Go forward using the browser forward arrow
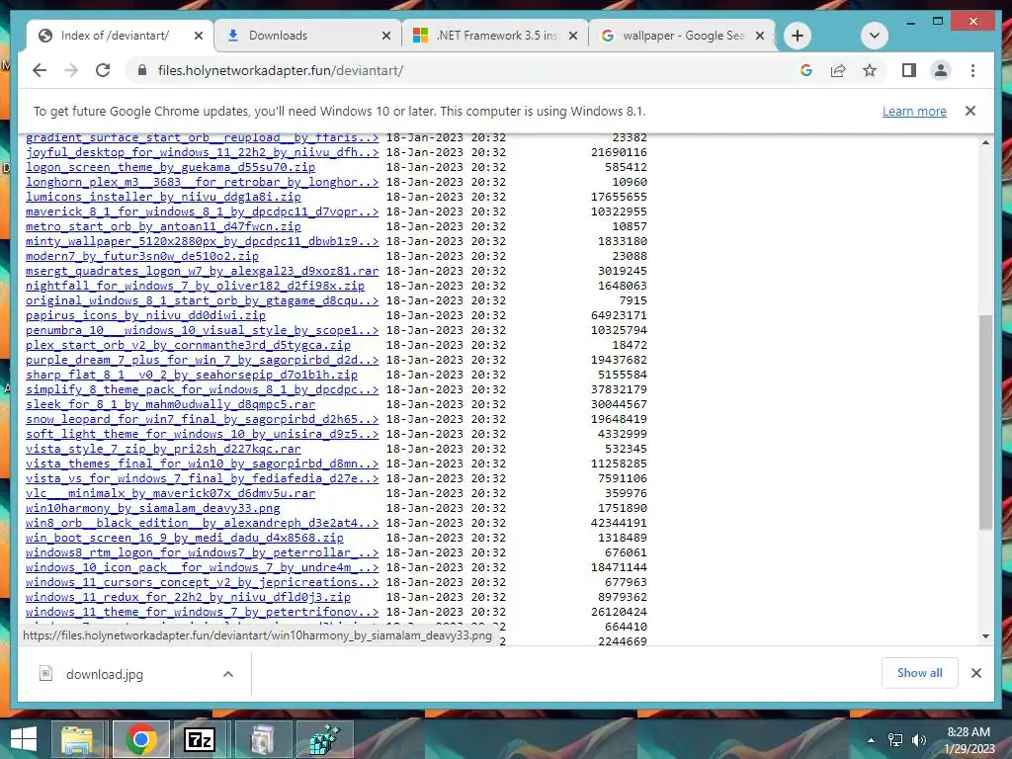 [x=71, y=70]
